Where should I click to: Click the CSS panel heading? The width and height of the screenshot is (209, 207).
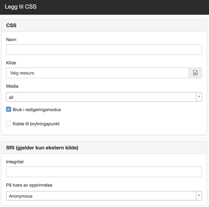coord(11,25)
